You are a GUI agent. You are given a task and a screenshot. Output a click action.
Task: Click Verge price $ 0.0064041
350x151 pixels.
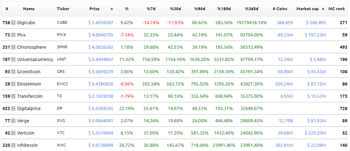click(101, 121)
